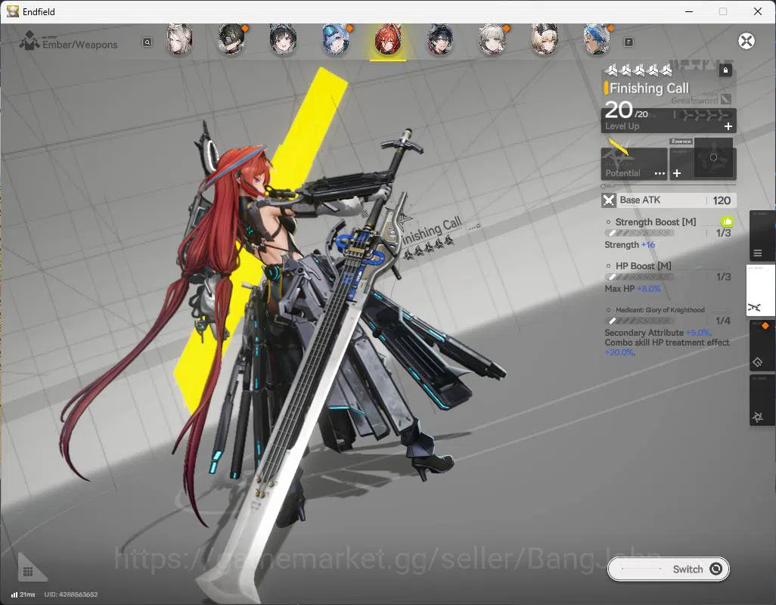Screen dimensions: 776x605
Task: Click the Switch weapon button
Action: [668, 569]
